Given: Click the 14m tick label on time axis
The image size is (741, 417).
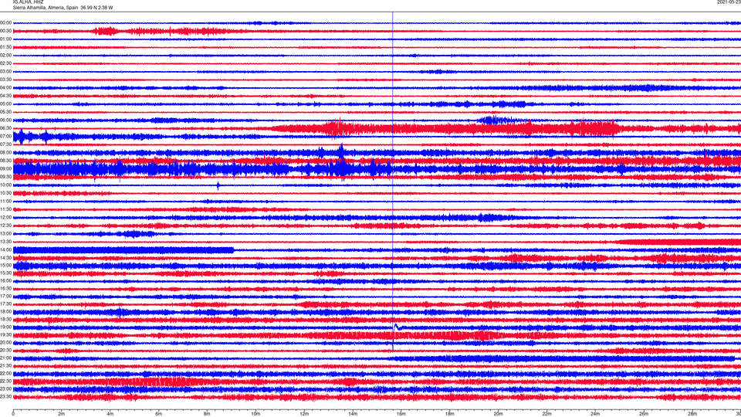Looking at the screenshot, I should pos(353,414).
